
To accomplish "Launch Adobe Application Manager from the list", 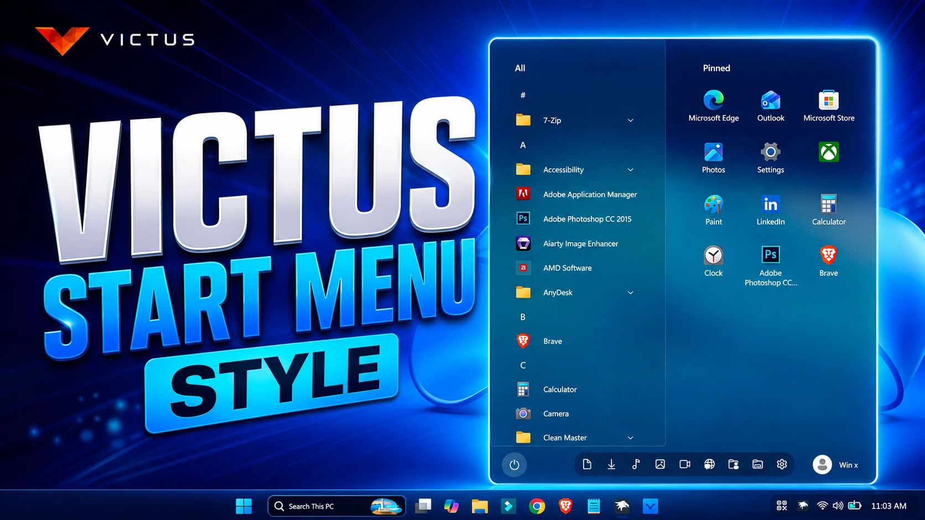I will [575, 194].
